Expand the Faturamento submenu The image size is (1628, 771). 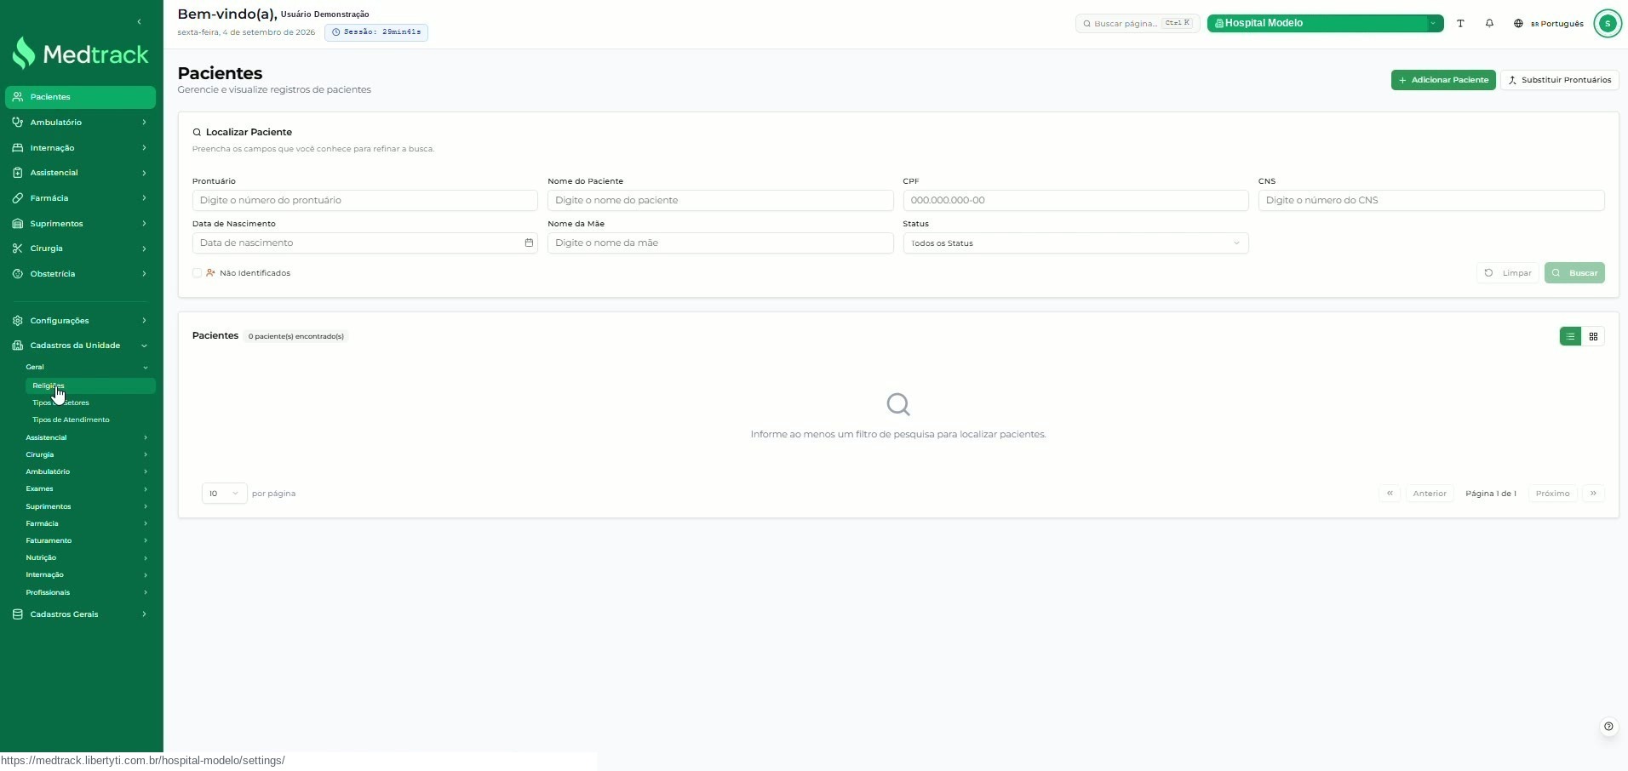(x=87, y=540)
